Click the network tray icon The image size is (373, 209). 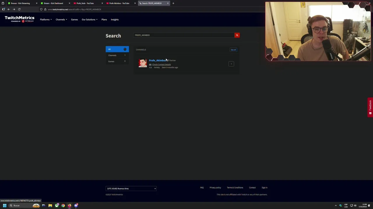(351, 206)
